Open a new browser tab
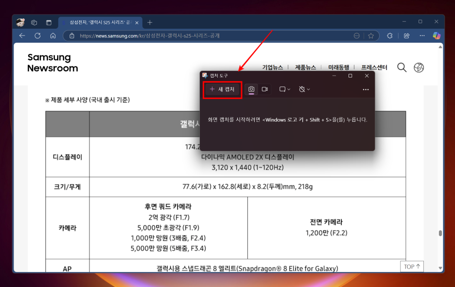The width and height of the screenshot is (455, 287). (150, 22)
